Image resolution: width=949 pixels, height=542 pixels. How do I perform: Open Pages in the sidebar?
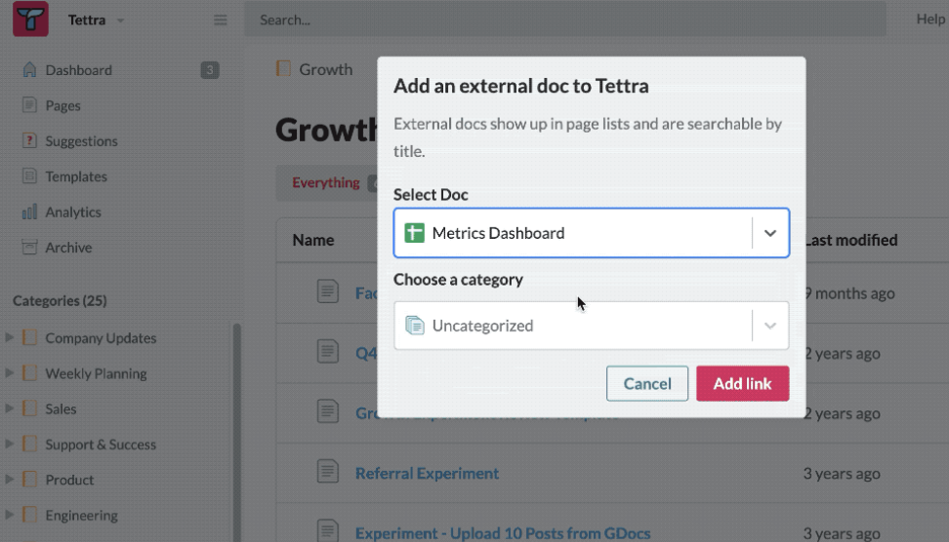pyautogui.click(x=62, y=105)
